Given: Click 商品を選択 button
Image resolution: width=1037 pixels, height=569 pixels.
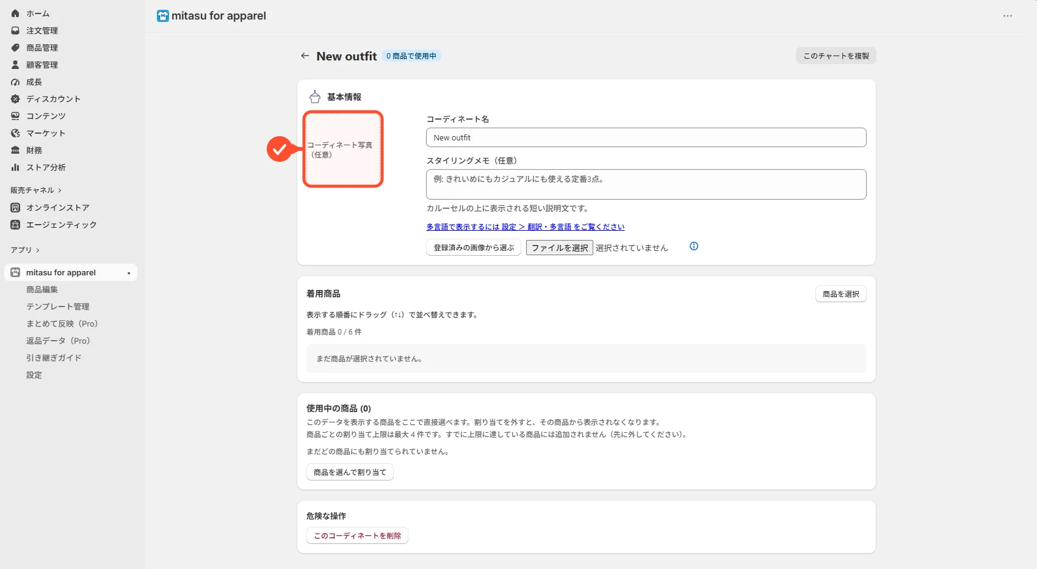Looking at the screenshot, I should pos(841,294).
